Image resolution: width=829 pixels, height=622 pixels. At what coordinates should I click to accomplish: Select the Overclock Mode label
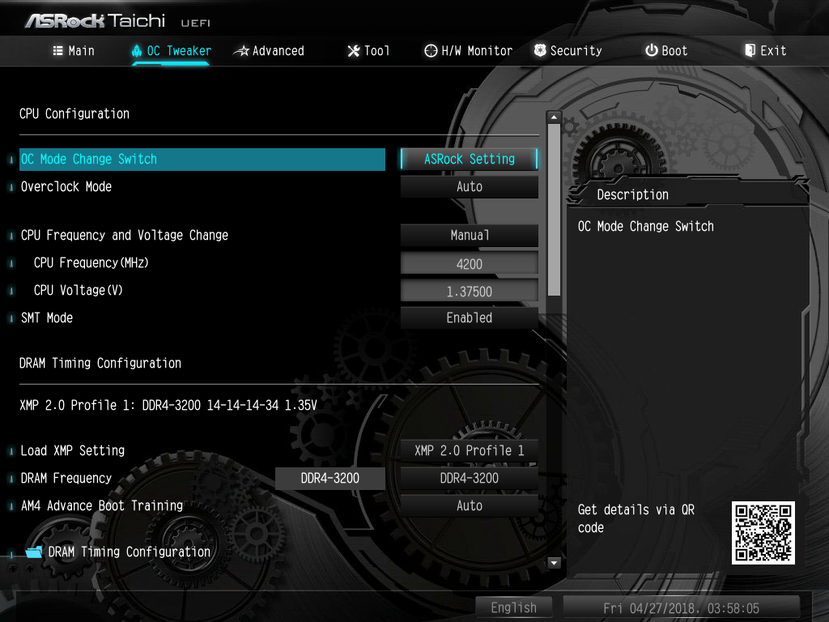click(x=66, y=187)
